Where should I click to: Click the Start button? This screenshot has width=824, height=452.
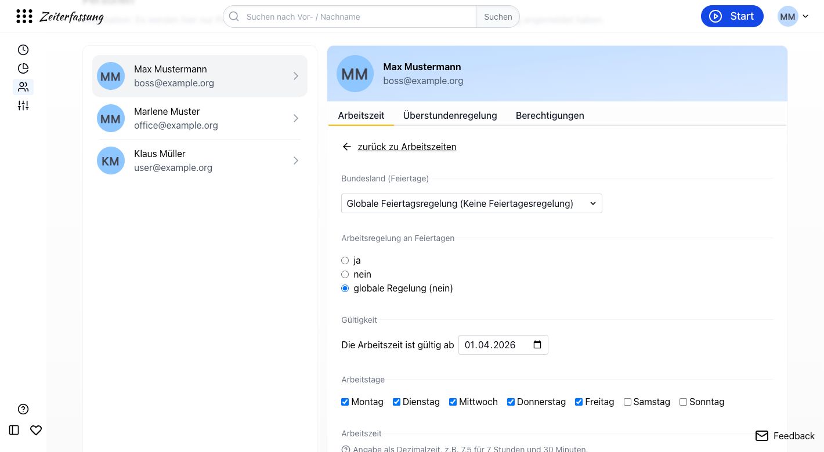732,16
